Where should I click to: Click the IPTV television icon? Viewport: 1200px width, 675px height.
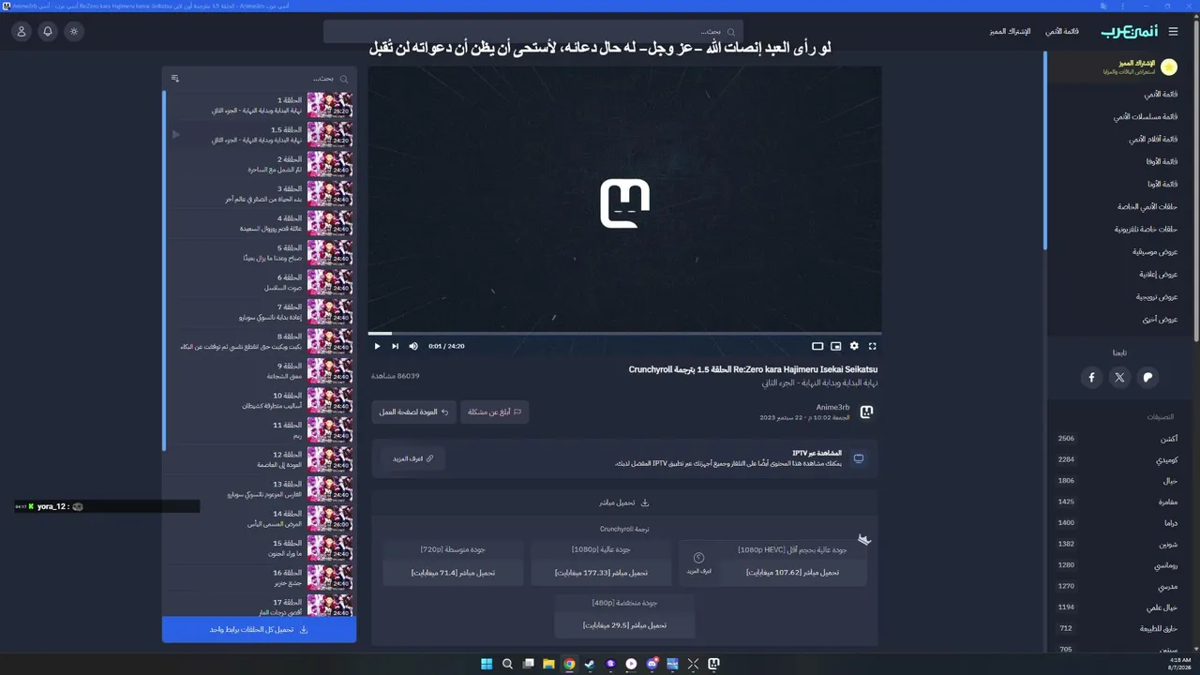click(x=858, y=458)
